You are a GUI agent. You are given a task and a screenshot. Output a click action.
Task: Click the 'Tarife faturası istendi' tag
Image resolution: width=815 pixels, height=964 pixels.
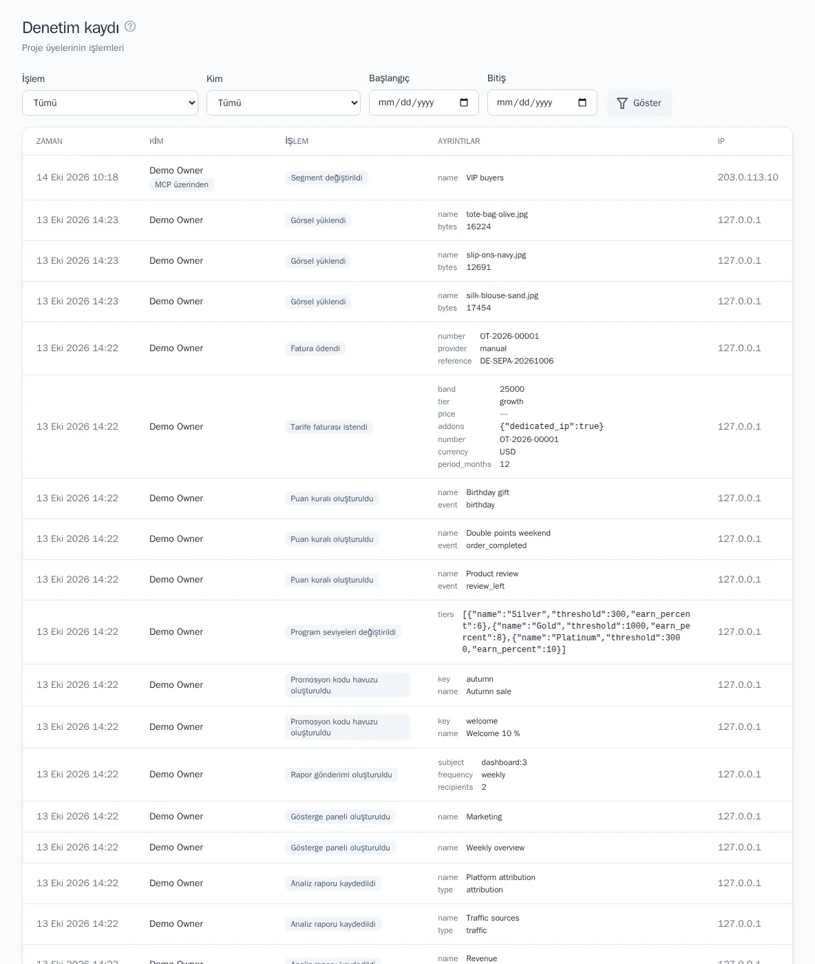click(x=329, y=427)
